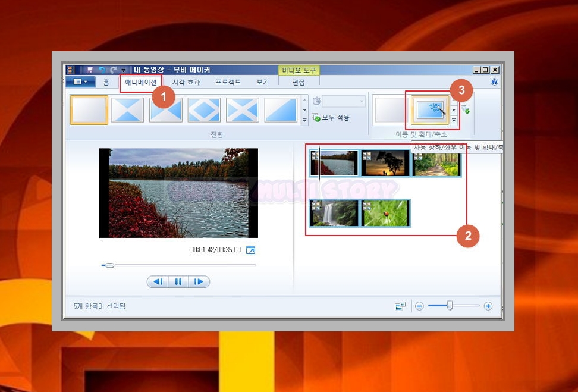Switch to the 홈 tab
578x392 pixels.
pyautogui.click(x=106, y=82)
